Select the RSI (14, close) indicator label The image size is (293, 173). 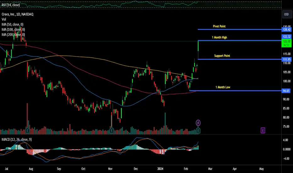(11, 5)
